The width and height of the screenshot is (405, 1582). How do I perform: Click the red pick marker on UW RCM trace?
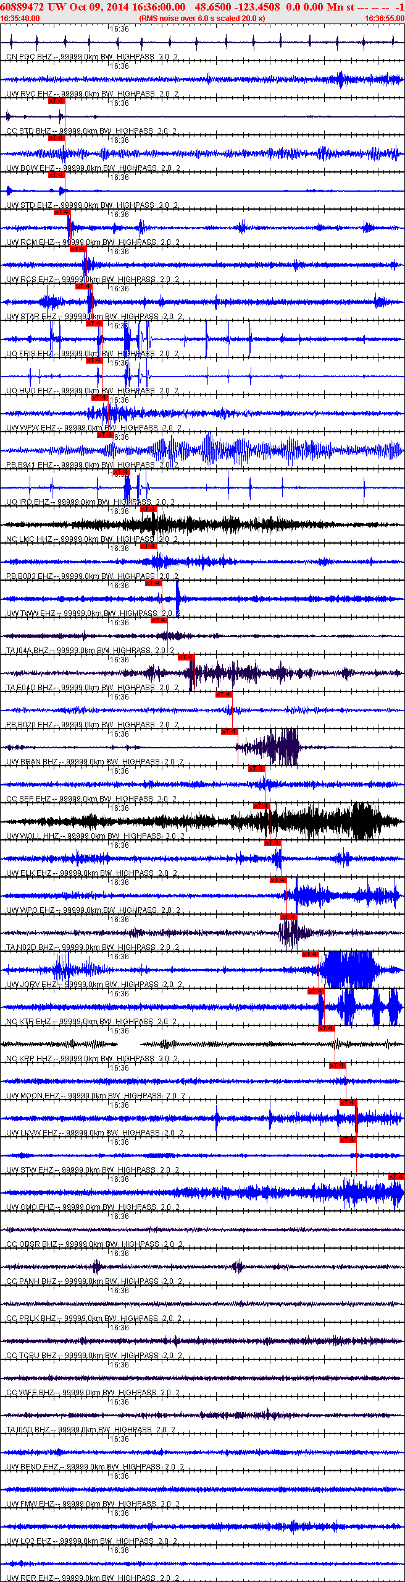[x=62, y=212]
